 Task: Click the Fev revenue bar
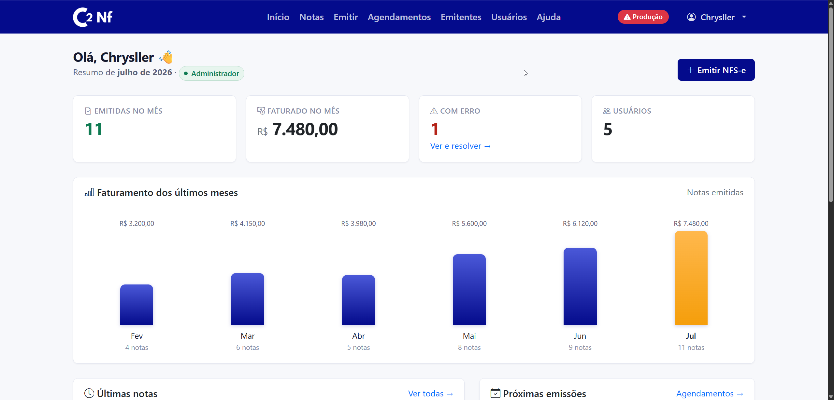point(137,305)
